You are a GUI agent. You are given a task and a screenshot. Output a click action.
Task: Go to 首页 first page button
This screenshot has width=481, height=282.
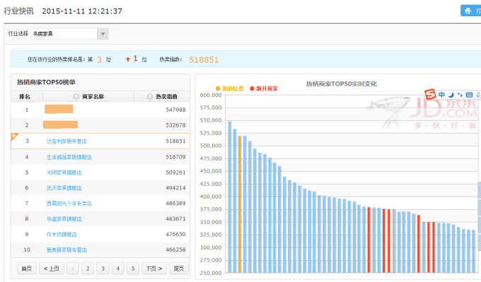point(27,269)
